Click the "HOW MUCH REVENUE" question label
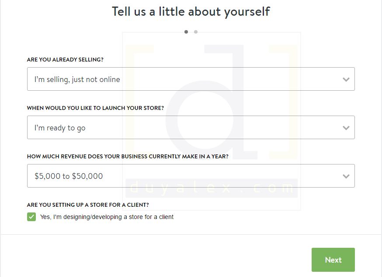 [x=128, y=157]
